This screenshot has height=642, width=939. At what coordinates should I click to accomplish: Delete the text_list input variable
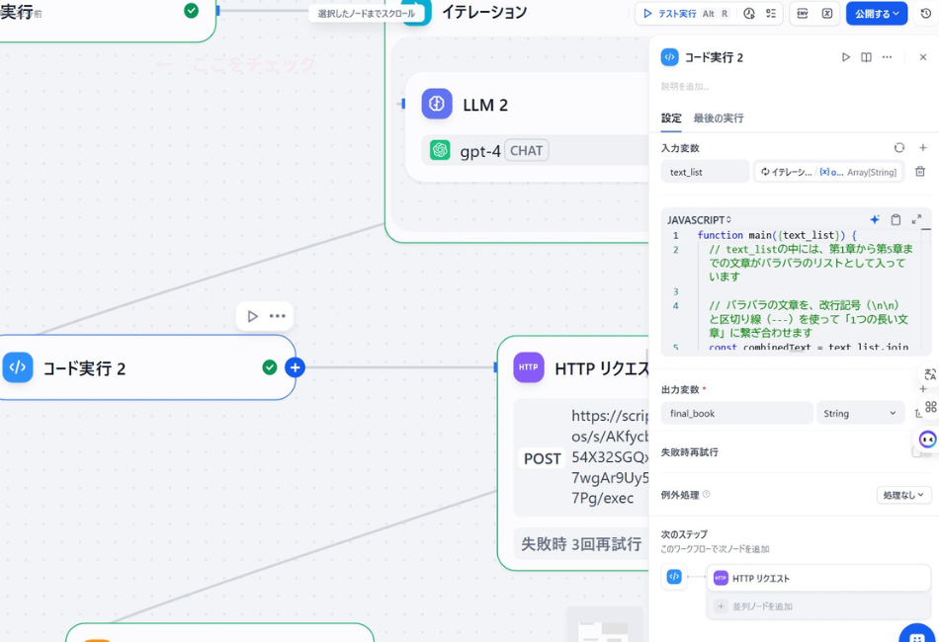tap(920, 172)
